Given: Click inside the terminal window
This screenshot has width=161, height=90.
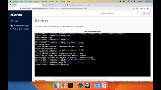Looking at the screenshot, I should (93, 54).
